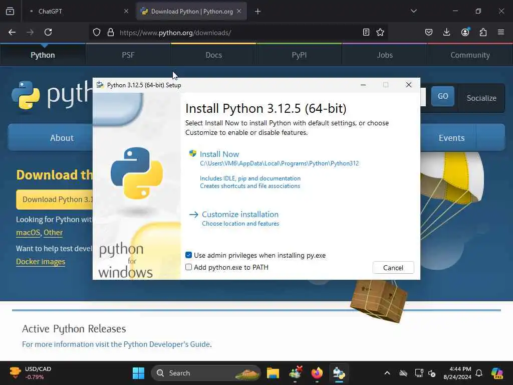
Task: Click the network status tray icon
Action: [x=419, y=373]
